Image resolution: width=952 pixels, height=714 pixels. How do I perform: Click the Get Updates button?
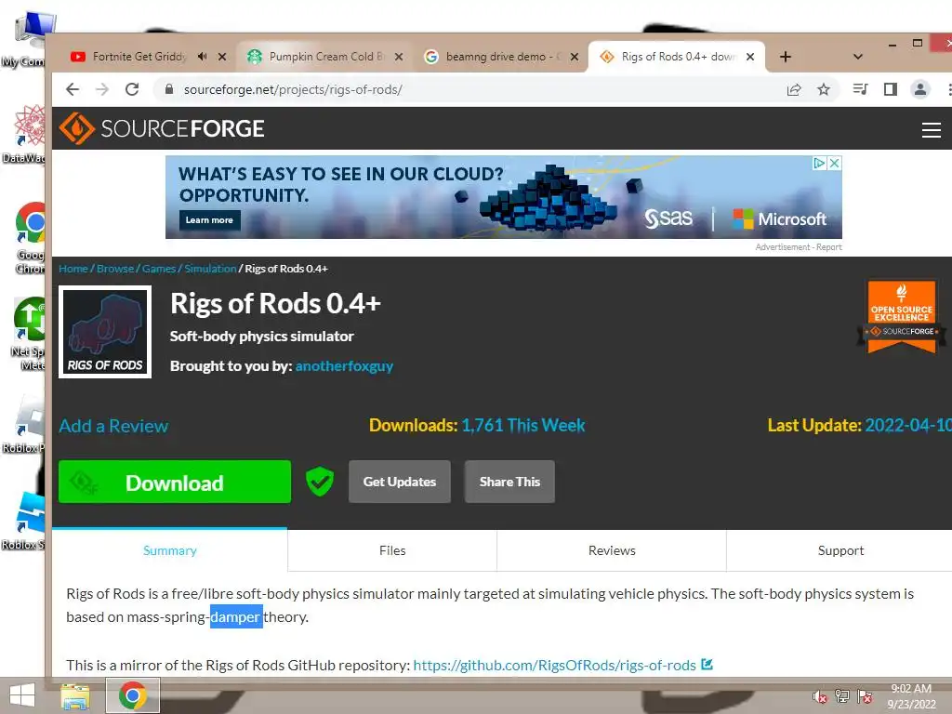click(x=400, y=482)
